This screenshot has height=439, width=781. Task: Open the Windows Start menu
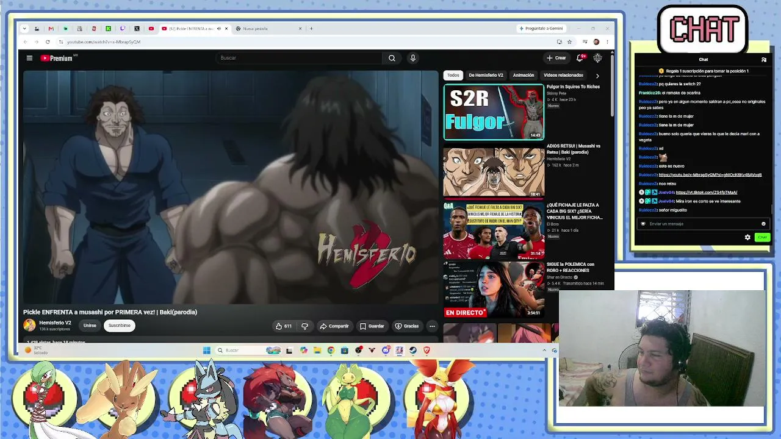click(x=207, y=350)
